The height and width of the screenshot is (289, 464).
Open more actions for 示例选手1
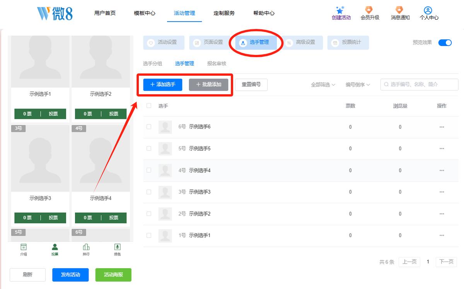click(442, 235)
